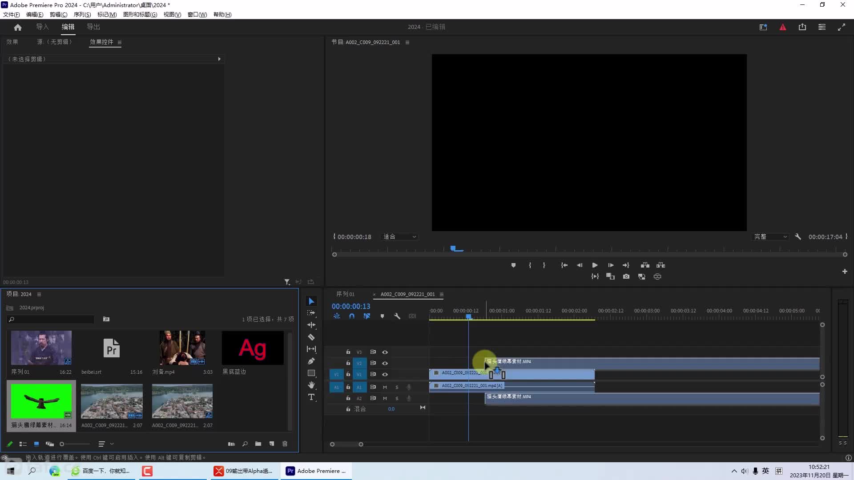Viewport: 854px width, 480px height.
Task: Open the 序列(S) menu
Action: coord(82,14)
